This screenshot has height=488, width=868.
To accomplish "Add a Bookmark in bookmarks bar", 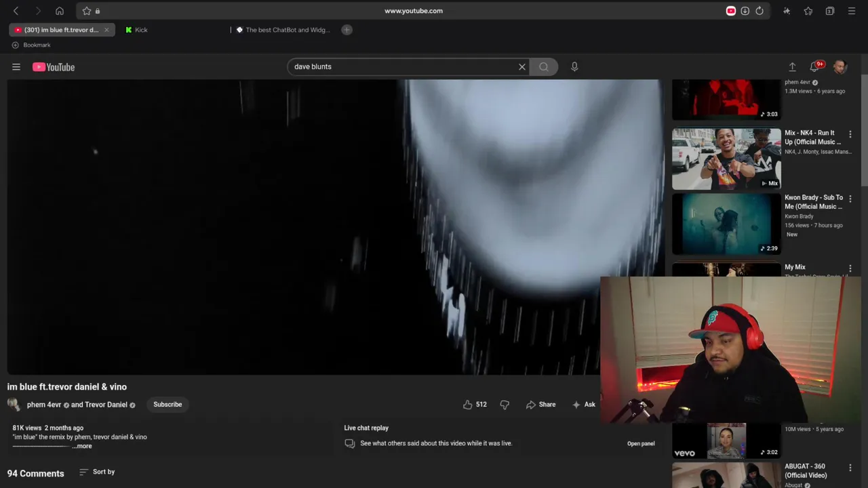I will tap(31, 45).
